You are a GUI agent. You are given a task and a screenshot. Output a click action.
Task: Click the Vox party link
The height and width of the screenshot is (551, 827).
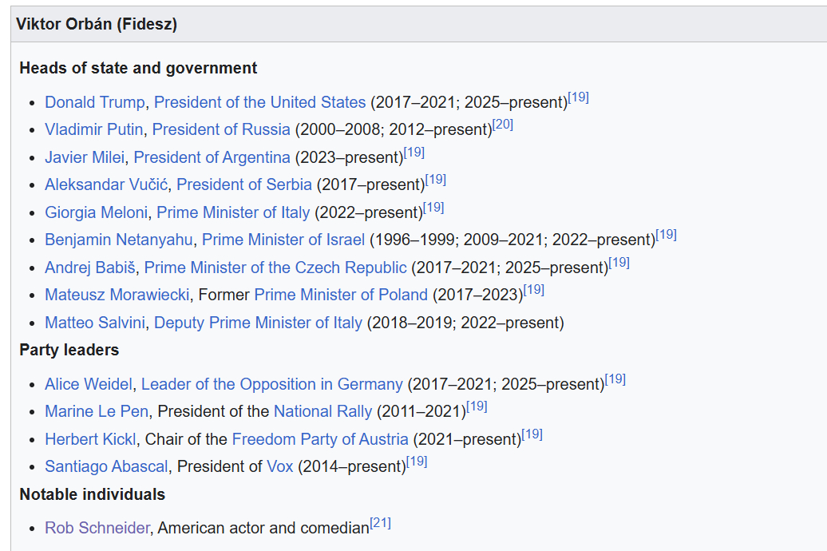click(280, 466)
